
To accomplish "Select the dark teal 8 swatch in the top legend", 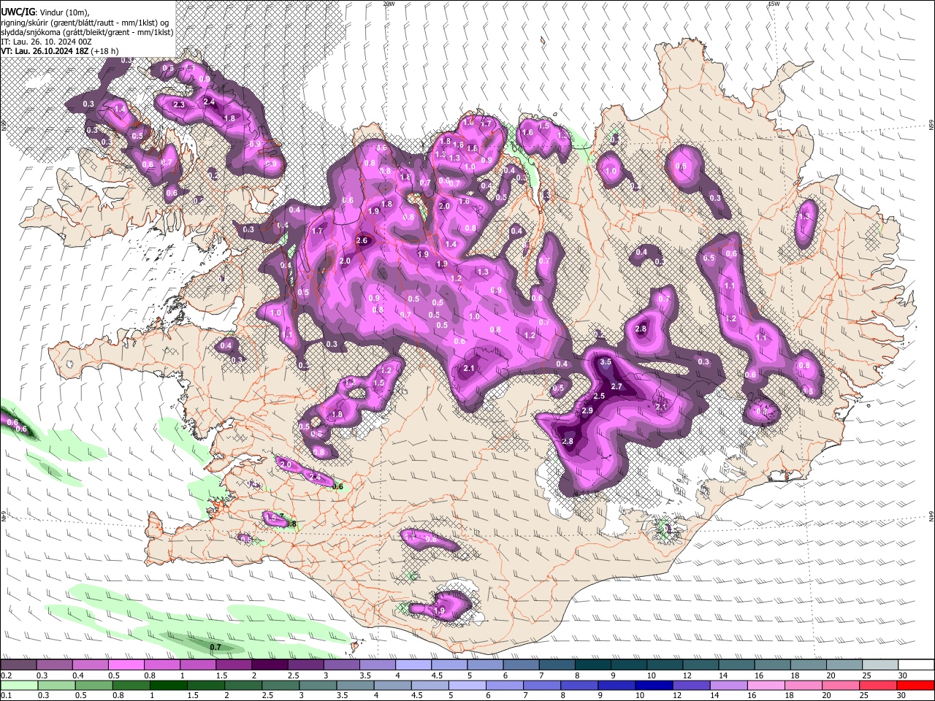I will (x=593, y=664).
